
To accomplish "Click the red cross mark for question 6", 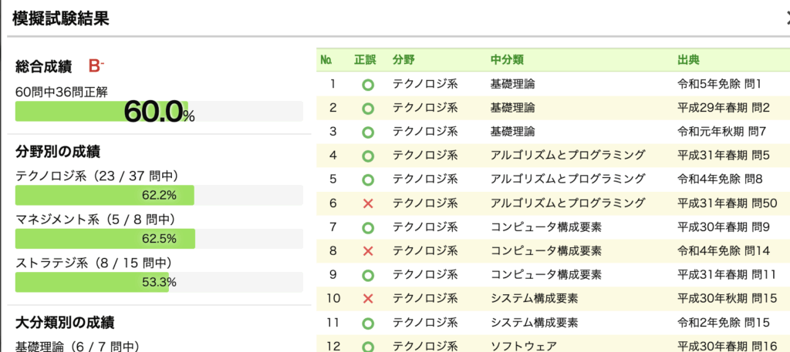I will coord(368,203).
